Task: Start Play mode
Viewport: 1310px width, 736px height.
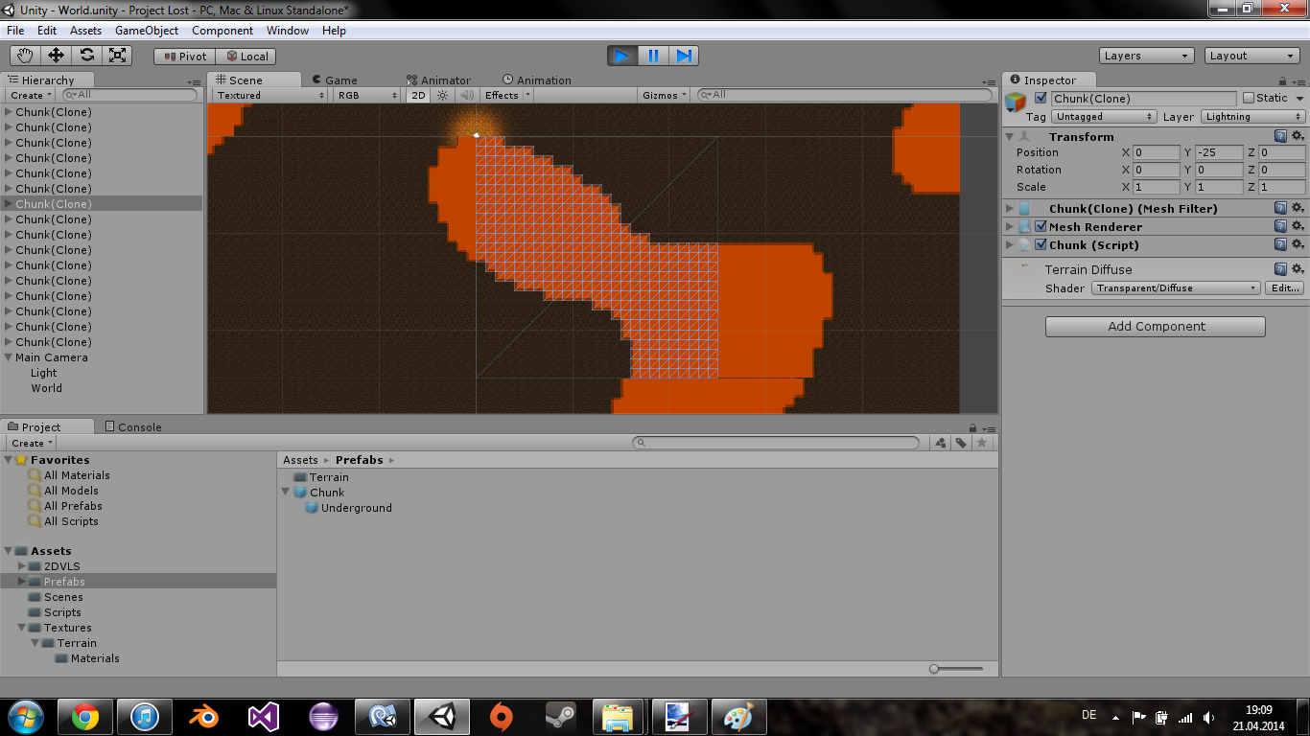Action: (x=622, y=56)
